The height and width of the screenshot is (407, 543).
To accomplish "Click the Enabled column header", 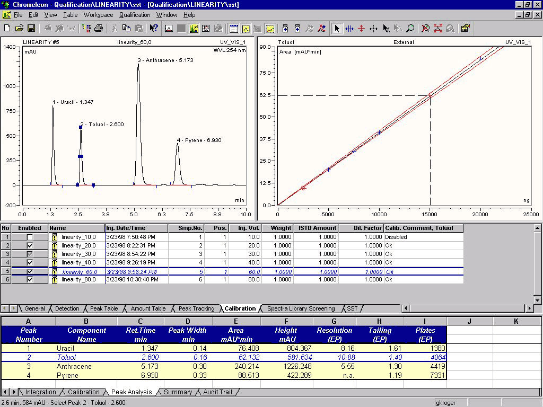I will point(30,228).
